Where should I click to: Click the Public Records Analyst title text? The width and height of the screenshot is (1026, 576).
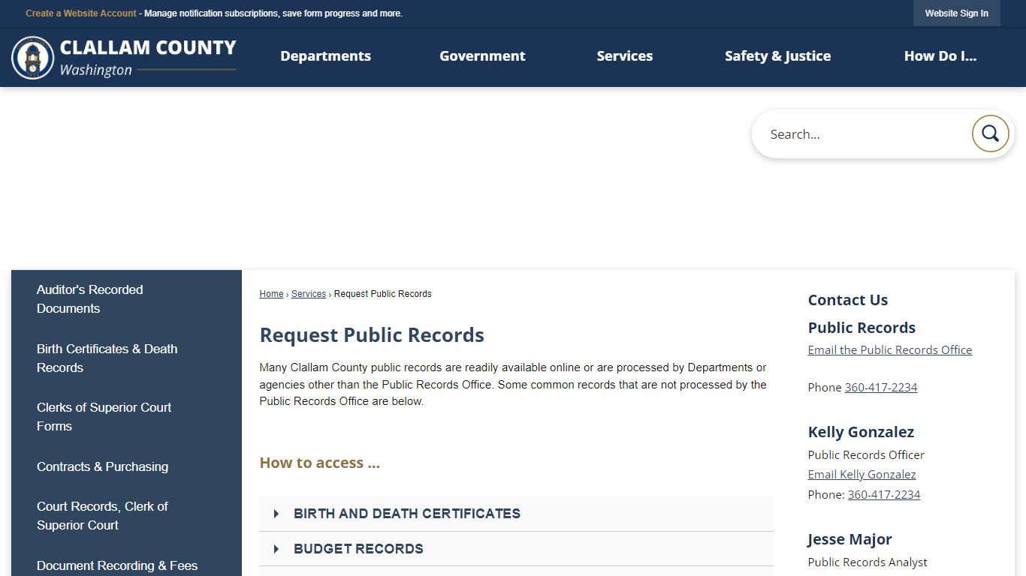868,562
